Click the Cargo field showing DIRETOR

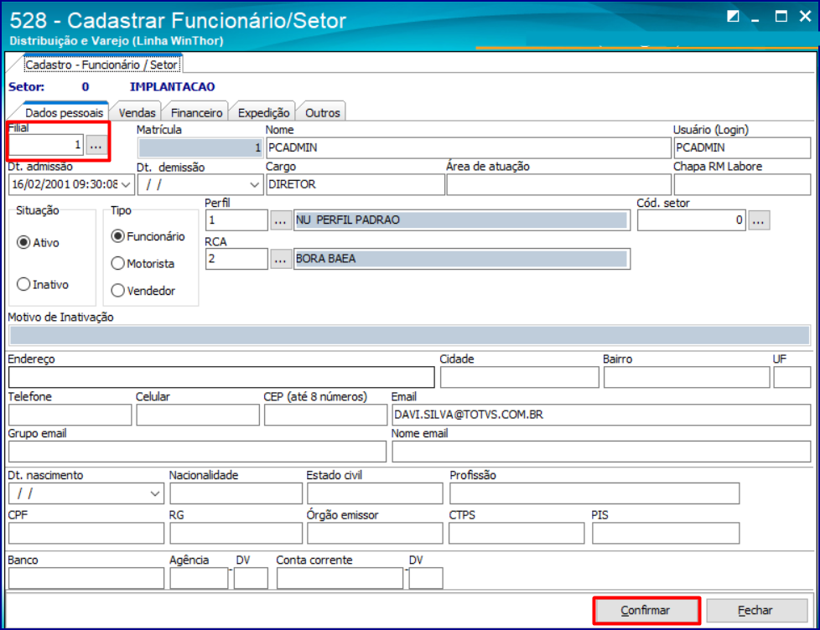tap(356, 184)
